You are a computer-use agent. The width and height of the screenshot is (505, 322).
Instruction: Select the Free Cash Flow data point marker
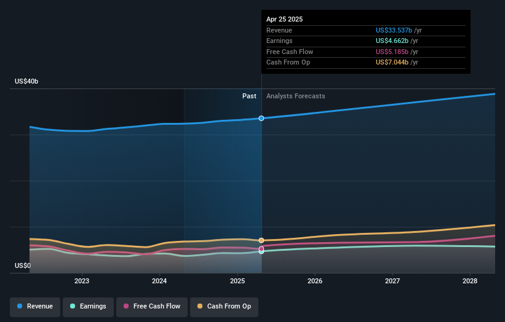pyautogui.click(x=261, y=249)
